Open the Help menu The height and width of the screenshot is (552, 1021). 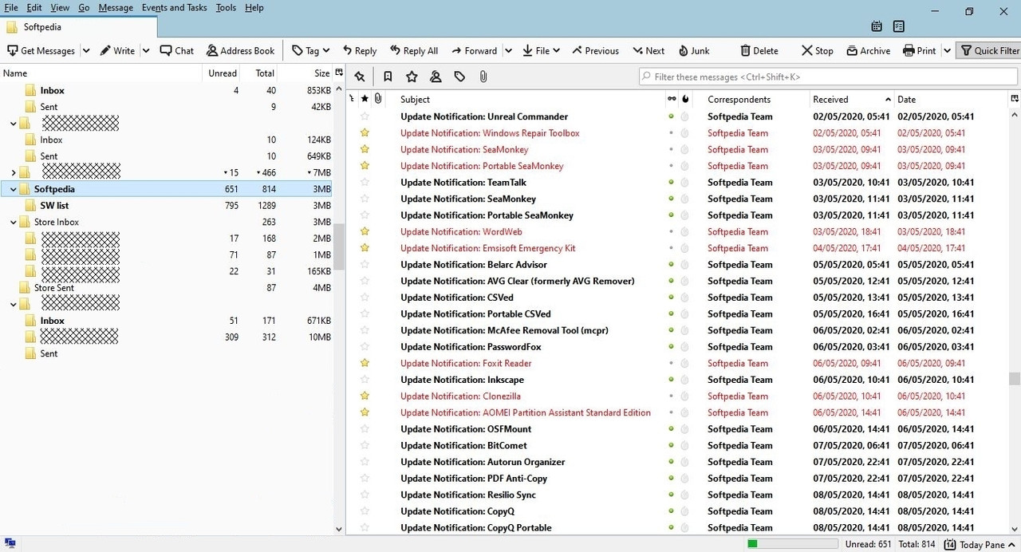tap(254, 7)
